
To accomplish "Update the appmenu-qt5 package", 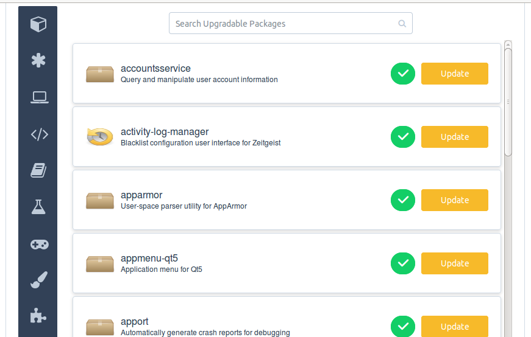I will click(x=454, y=263).
